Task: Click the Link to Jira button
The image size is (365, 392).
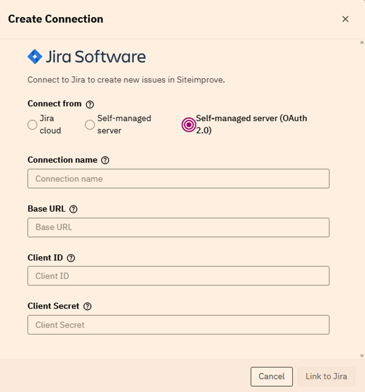Action: coord(326,376)
